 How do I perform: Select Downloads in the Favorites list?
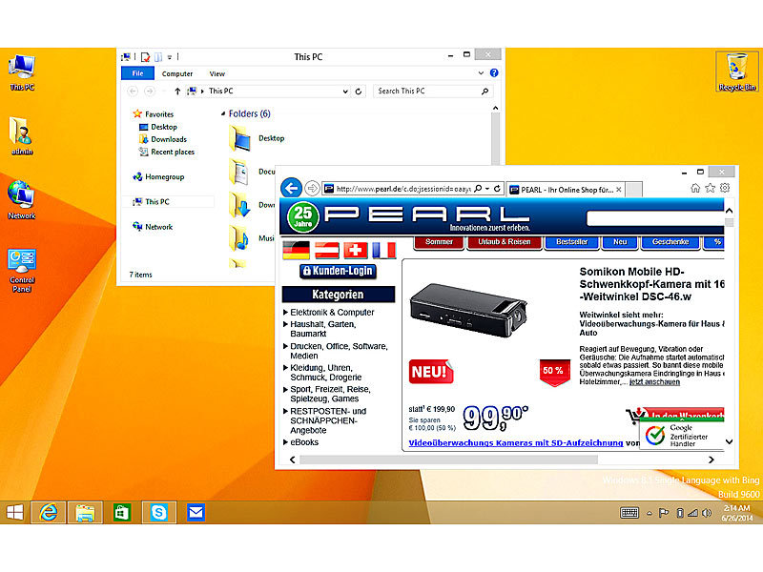coord(169,139)
